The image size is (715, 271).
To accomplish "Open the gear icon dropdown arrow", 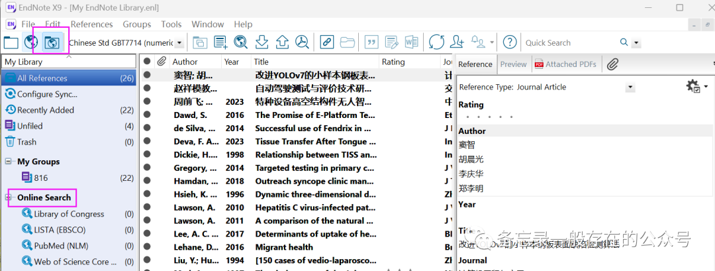I will [706, 86].
